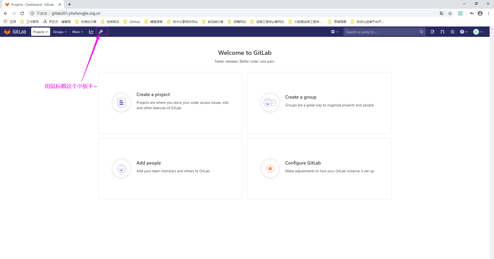Close the Projects Dashboard GitLab tab
494x259 pixels.
click(x=60, y=4)
